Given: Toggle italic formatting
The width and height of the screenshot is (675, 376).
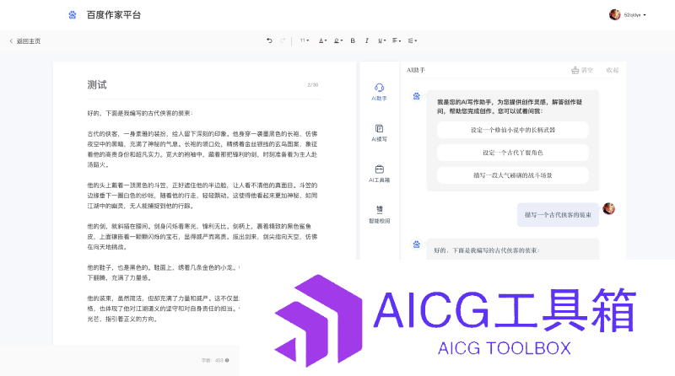Looking at the screenshot, I should pos(367,40).
